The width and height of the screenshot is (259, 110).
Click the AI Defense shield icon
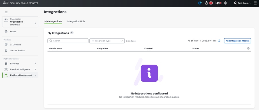point(6,45)
